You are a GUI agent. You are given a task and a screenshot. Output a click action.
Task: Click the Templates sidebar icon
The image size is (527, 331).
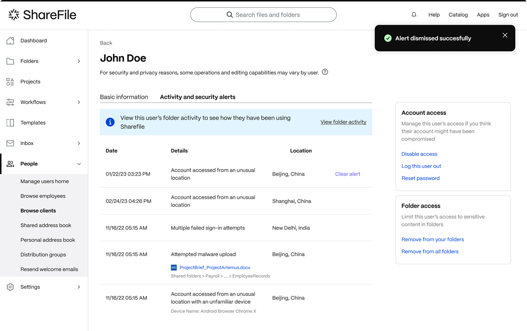click(x=11, y=123)
